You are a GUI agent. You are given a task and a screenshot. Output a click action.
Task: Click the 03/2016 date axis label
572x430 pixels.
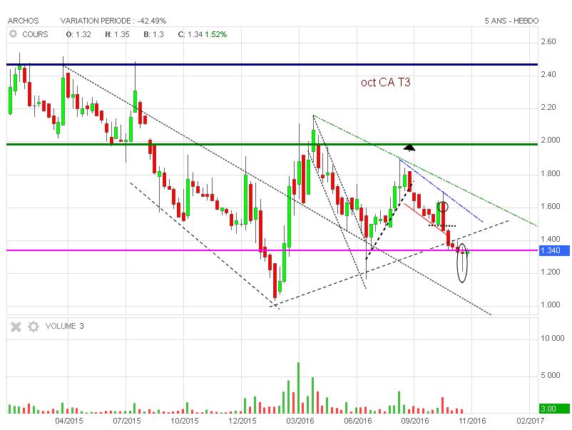tap(300, 421)
